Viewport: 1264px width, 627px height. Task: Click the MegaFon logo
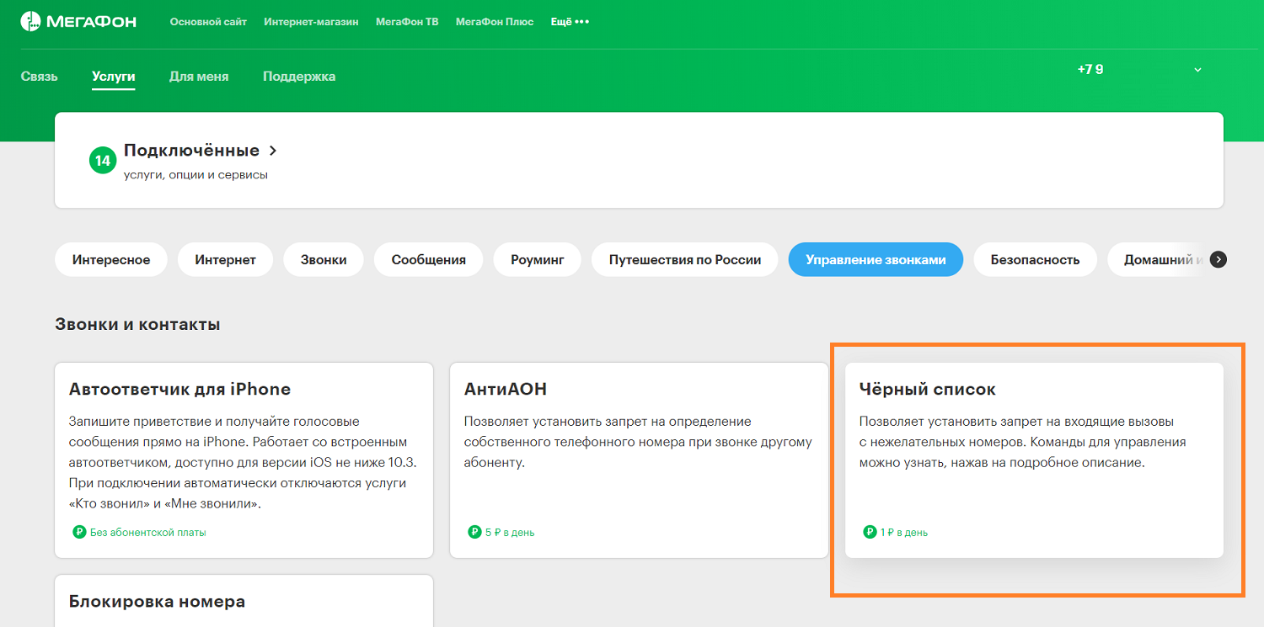tap(78, 22)
